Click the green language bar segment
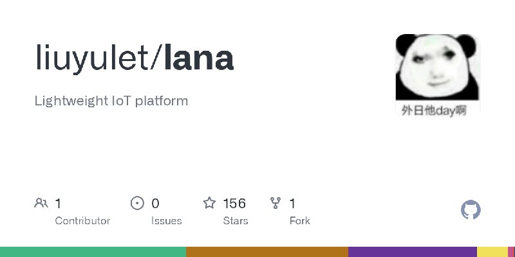The width and height of the screenshot is (515, 257). point(93,252)
